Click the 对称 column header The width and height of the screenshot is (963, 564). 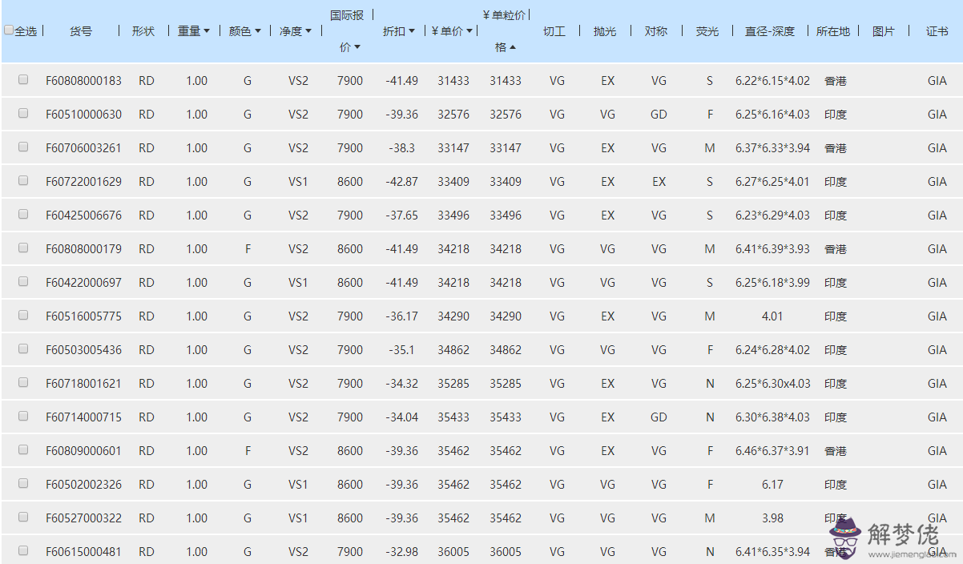click(x=656, y=31)
